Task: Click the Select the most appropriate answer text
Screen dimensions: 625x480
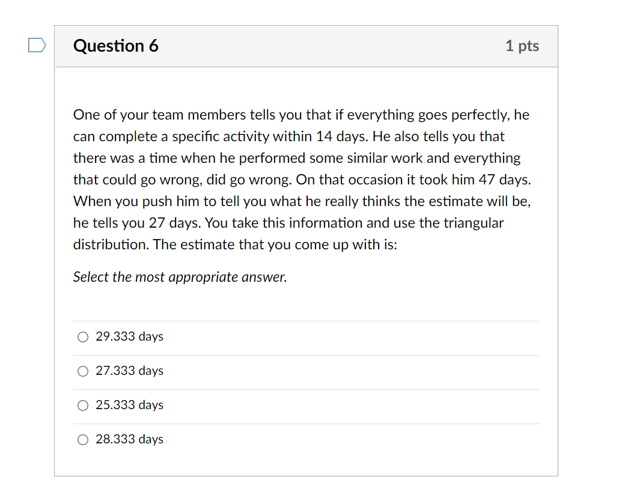Action: point(180,277)
